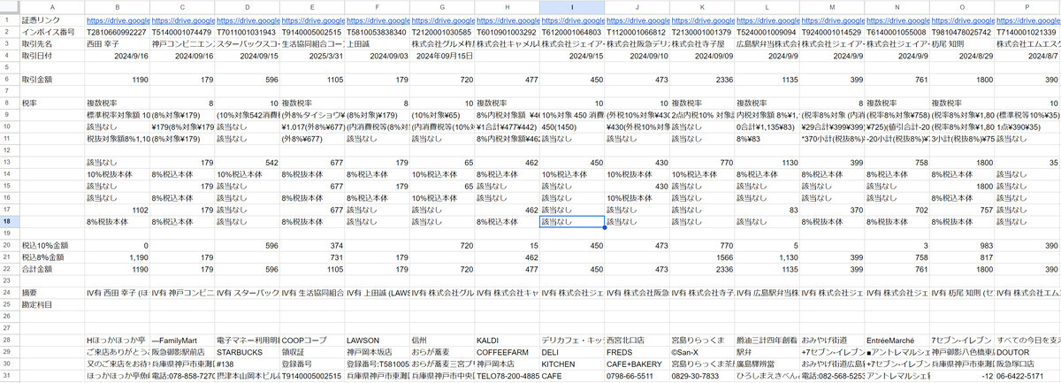Click the 摘要 label cell
The height and width of the screenshot is (383, 1061).
coord(51,291)
